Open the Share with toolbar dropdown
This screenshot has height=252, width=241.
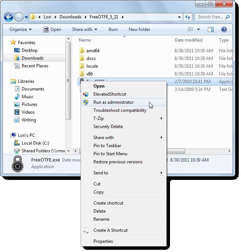pos(85,29)
